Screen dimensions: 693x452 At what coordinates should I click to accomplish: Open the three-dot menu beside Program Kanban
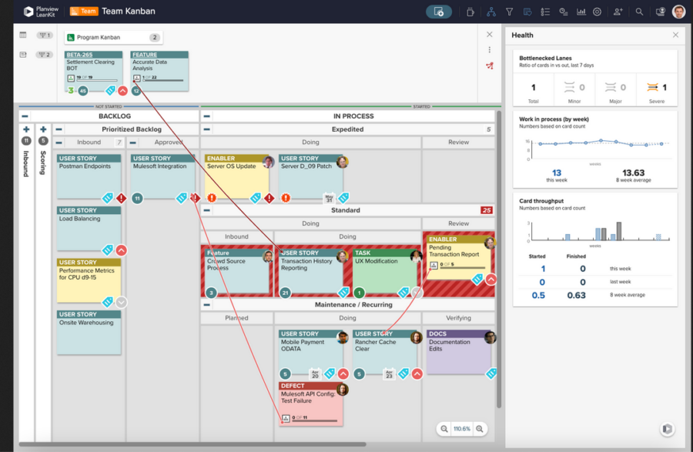click(490, 49)
